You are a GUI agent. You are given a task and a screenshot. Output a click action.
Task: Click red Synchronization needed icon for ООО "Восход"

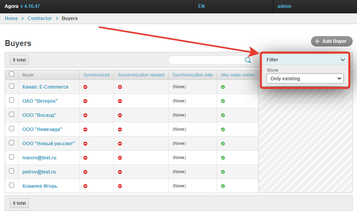click(x=120, y=115)
